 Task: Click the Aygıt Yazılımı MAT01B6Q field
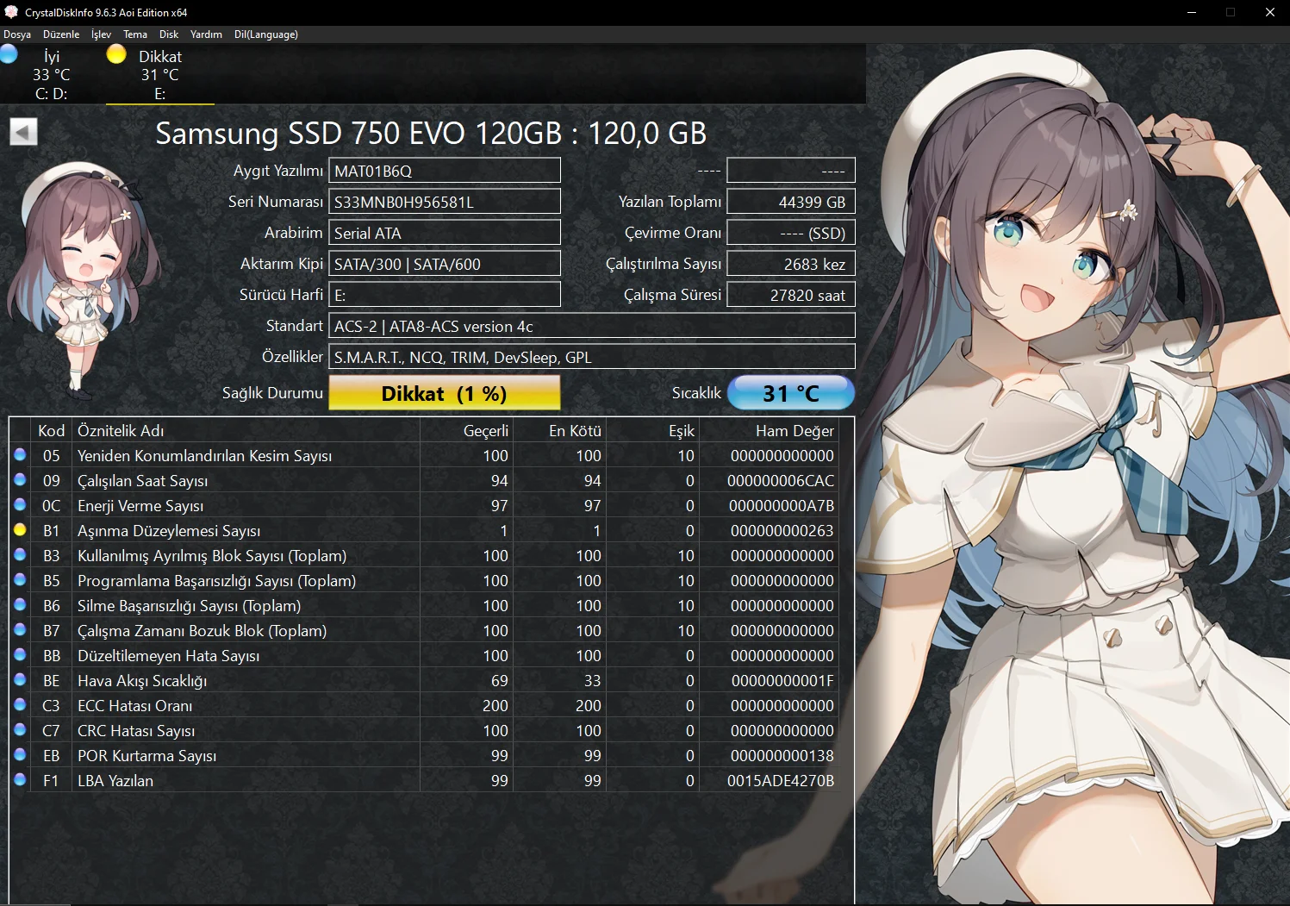pos(444,171)
